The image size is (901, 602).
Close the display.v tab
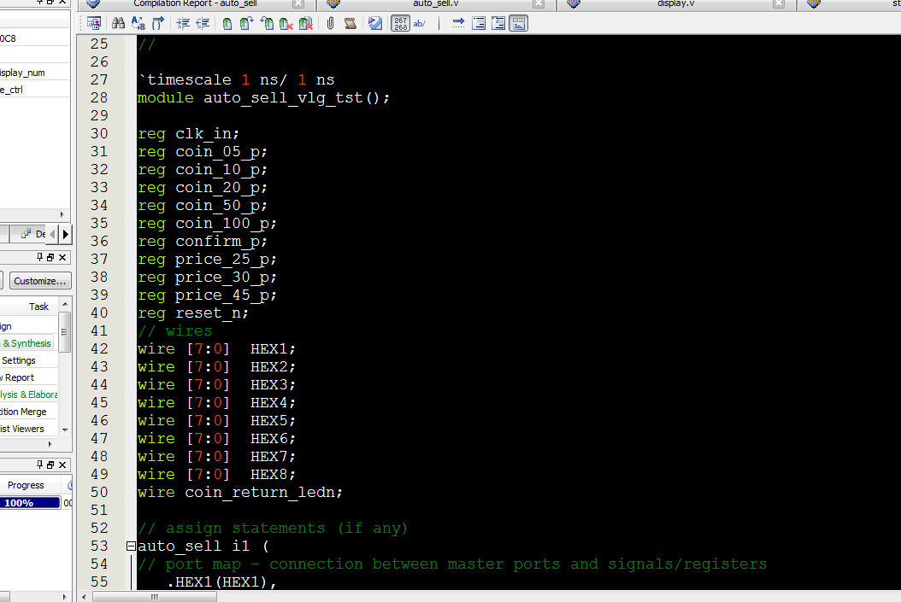tap(779, 3)
